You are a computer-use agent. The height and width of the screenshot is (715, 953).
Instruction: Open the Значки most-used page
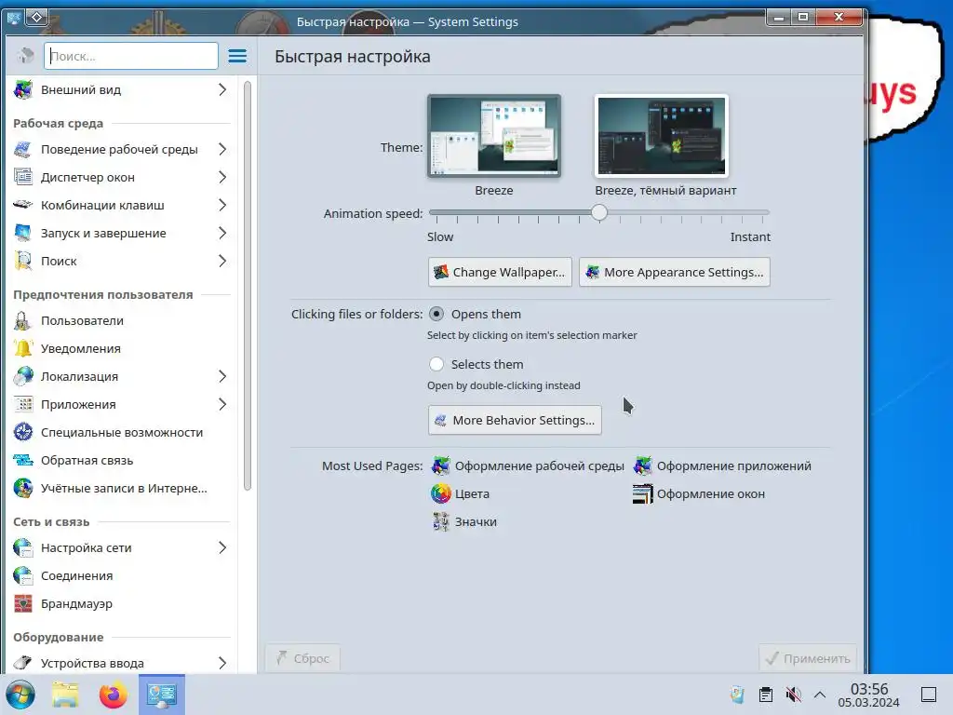click(463, 521)
